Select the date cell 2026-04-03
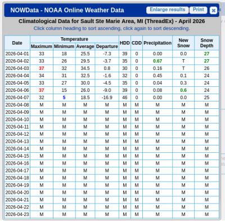 (17, 68)
